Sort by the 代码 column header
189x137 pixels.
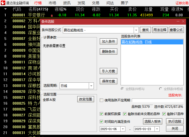[17, 9]
